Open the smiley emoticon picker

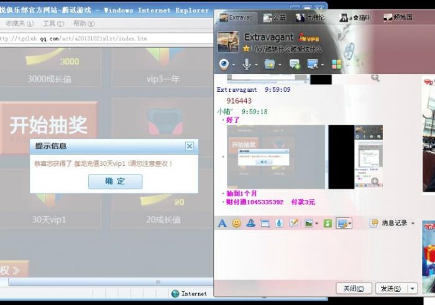[236, 223]
